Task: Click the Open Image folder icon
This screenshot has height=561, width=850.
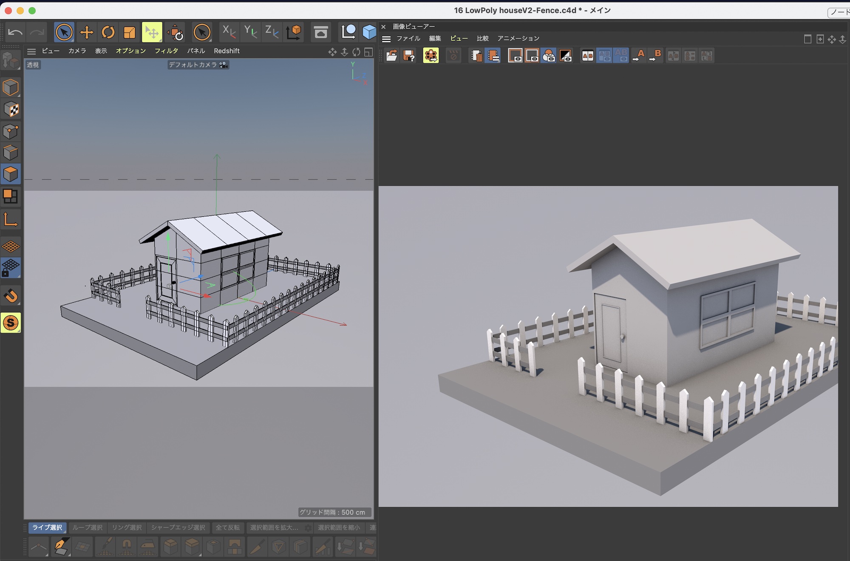Action: pos(392,56)
